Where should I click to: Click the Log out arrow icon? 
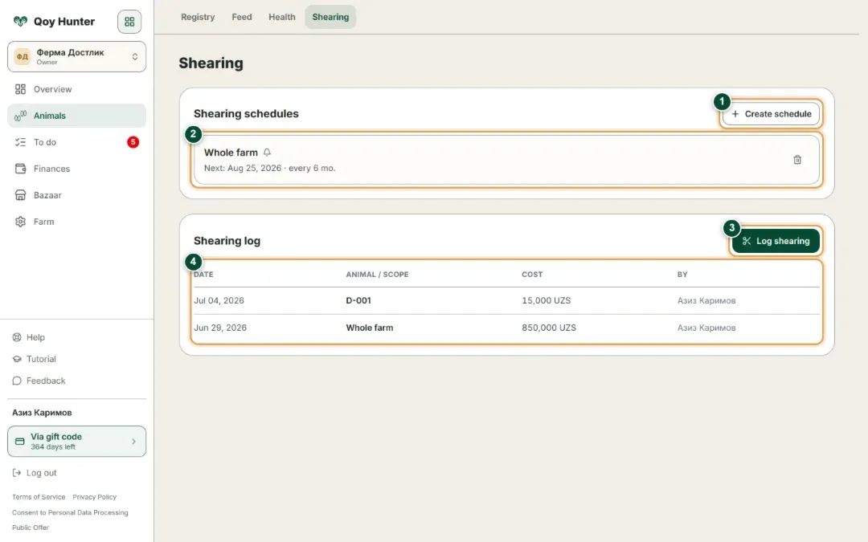(17, 473)
